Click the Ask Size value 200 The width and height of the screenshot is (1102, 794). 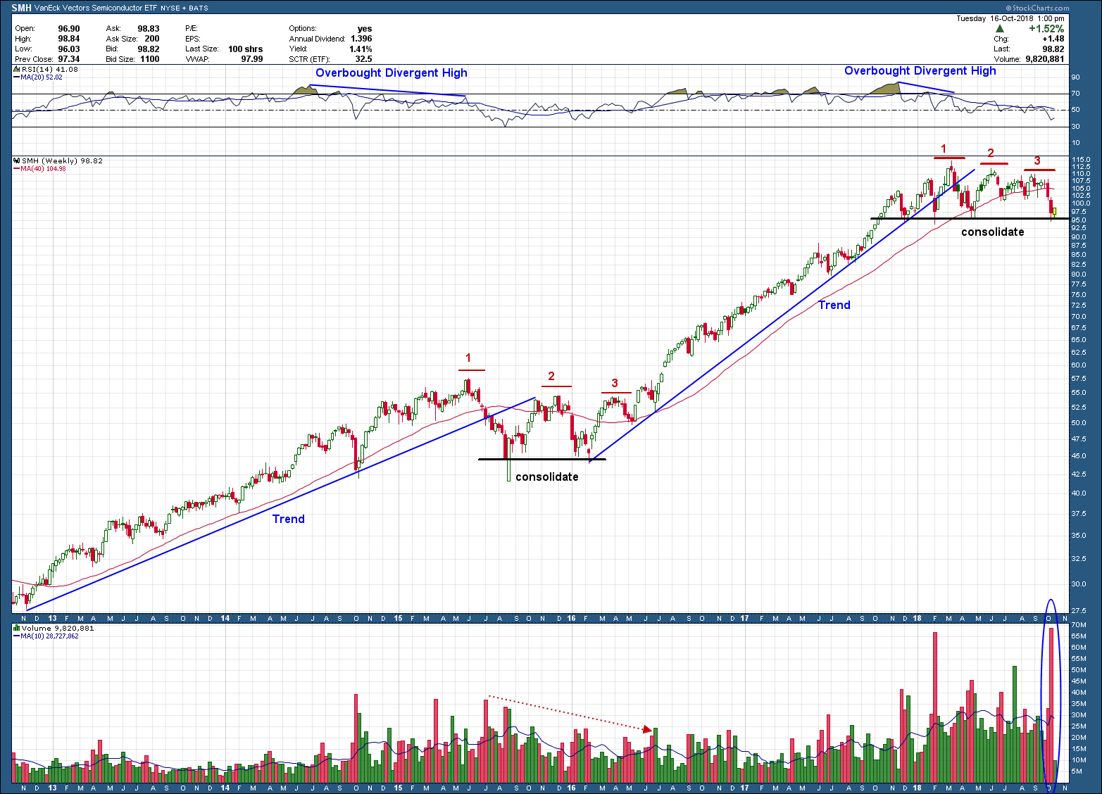pos(152,39)
